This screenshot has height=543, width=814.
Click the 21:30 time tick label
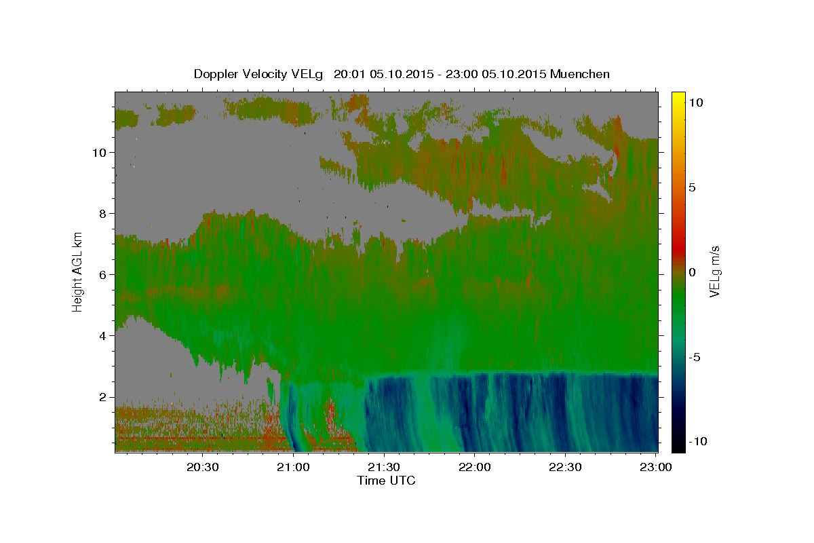coord(384,467)
